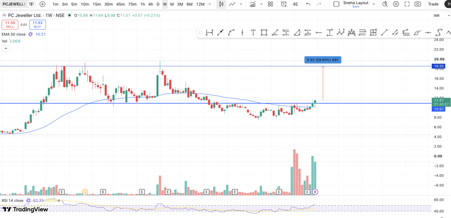Switch to the 1m interval
The height and width of the screenshot is (218, 451).
(56, 4)
